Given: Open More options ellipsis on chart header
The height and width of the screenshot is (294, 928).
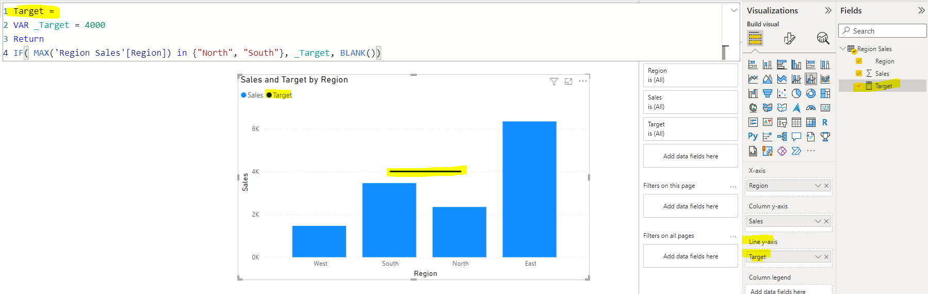Looking at the screenshot, I should [583, 81].
